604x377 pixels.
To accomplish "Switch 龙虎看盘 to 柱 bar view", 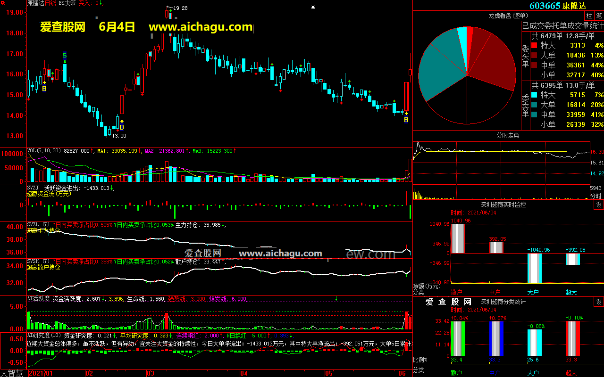I will pyautogui.click(x=589, y=16).
